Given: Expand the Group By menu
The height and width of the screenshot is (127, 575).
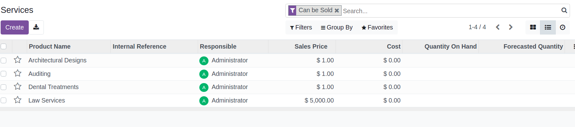Looking at the screenshot, I should [337, 27].
